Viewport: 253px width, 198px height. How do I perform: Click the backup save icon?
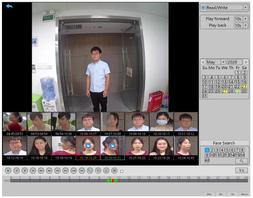pyautogui.click(x=114, y=171)
